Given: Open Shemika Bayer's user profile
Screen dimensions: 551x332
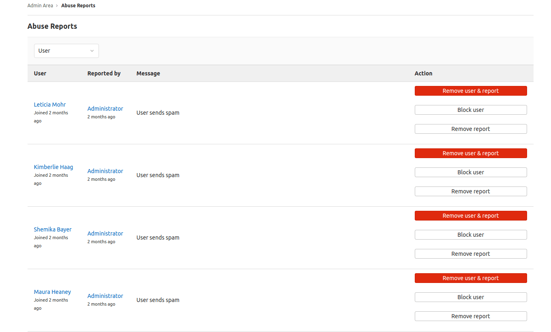Looking at the screenshot, I should [53, 229].
